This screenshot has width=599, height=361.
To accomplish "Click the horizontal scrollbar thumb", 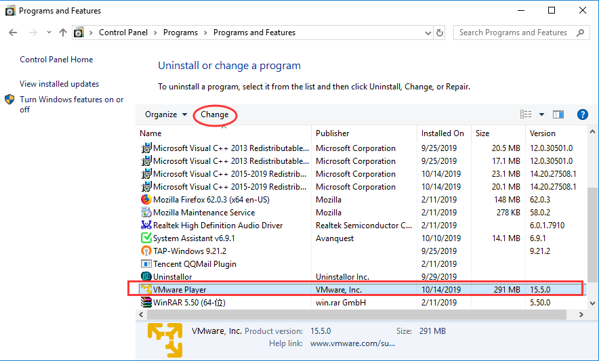I will (x=357, y=314).
